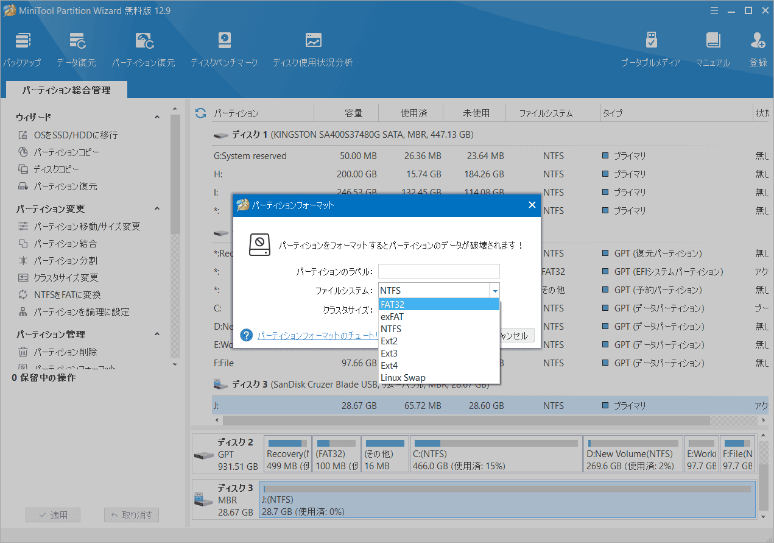
Task: Launch データ復元 from the toolbar
Action: tap(76, 50)
